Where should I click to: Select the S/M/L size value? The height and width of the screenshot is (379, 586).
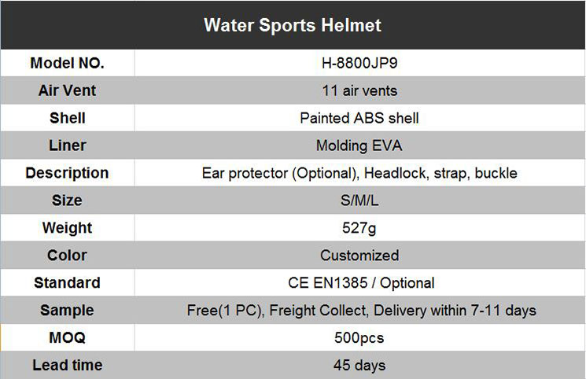coord(359,201)
